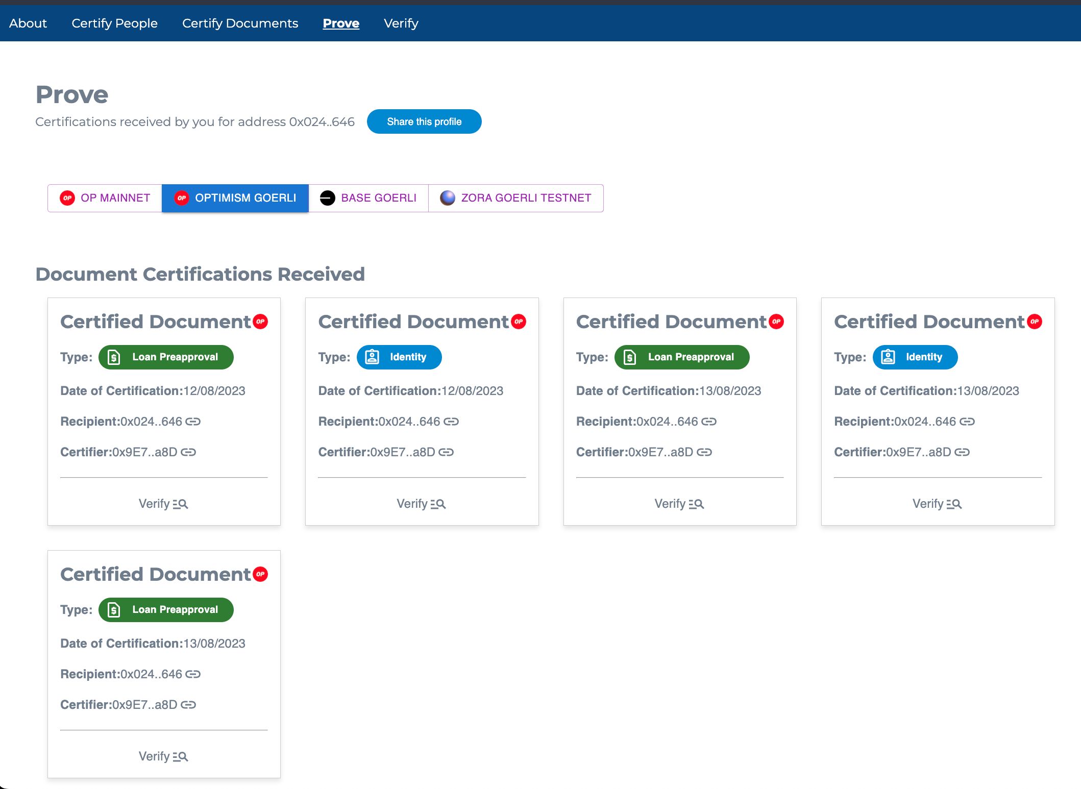This screenshot has height=789, width=1081.
Task: Toggle OPTIMISM GOERLI network filter
Action: pyautogui.click(x=233, y=197)
